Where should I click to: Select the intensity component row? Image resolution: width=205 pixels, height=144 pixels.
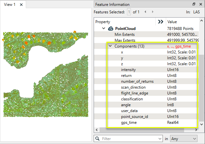(128, 70)
